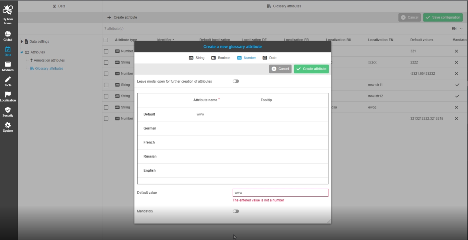Click the mandatory X mark for row ewqq
The width and height of the screenshot is (468, 240).
[456, 107]
